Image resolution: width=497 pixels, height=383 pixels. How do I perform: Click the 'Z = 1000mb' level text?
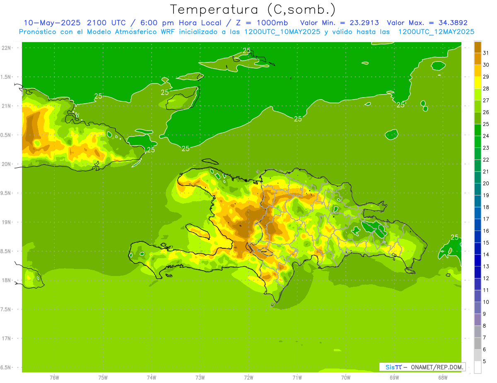(x=262, y=23)
